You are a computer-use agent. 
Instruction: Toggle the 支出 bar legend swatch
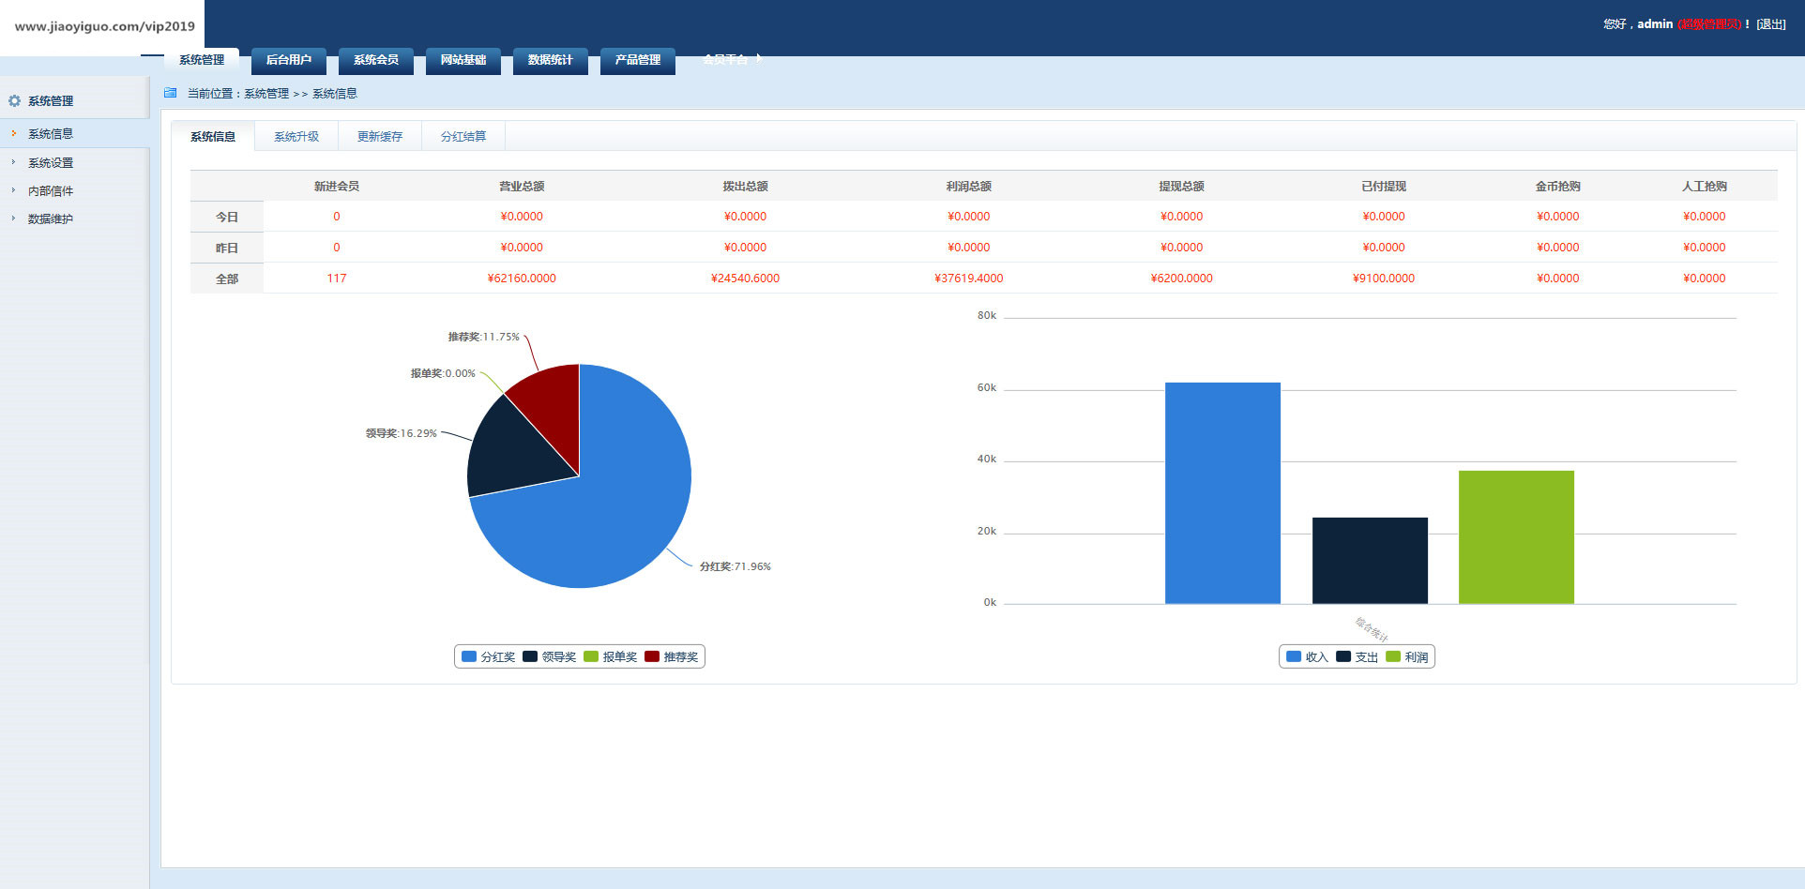coord(1343,656)
